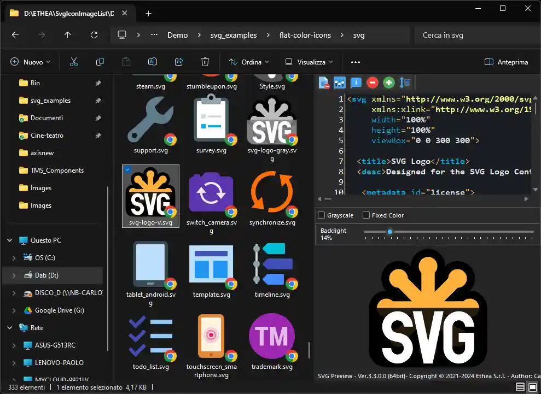This screenshot has width=541, height=394.
Task: Open the preview settings sliders icon
Action: click(x=340, y=83)
